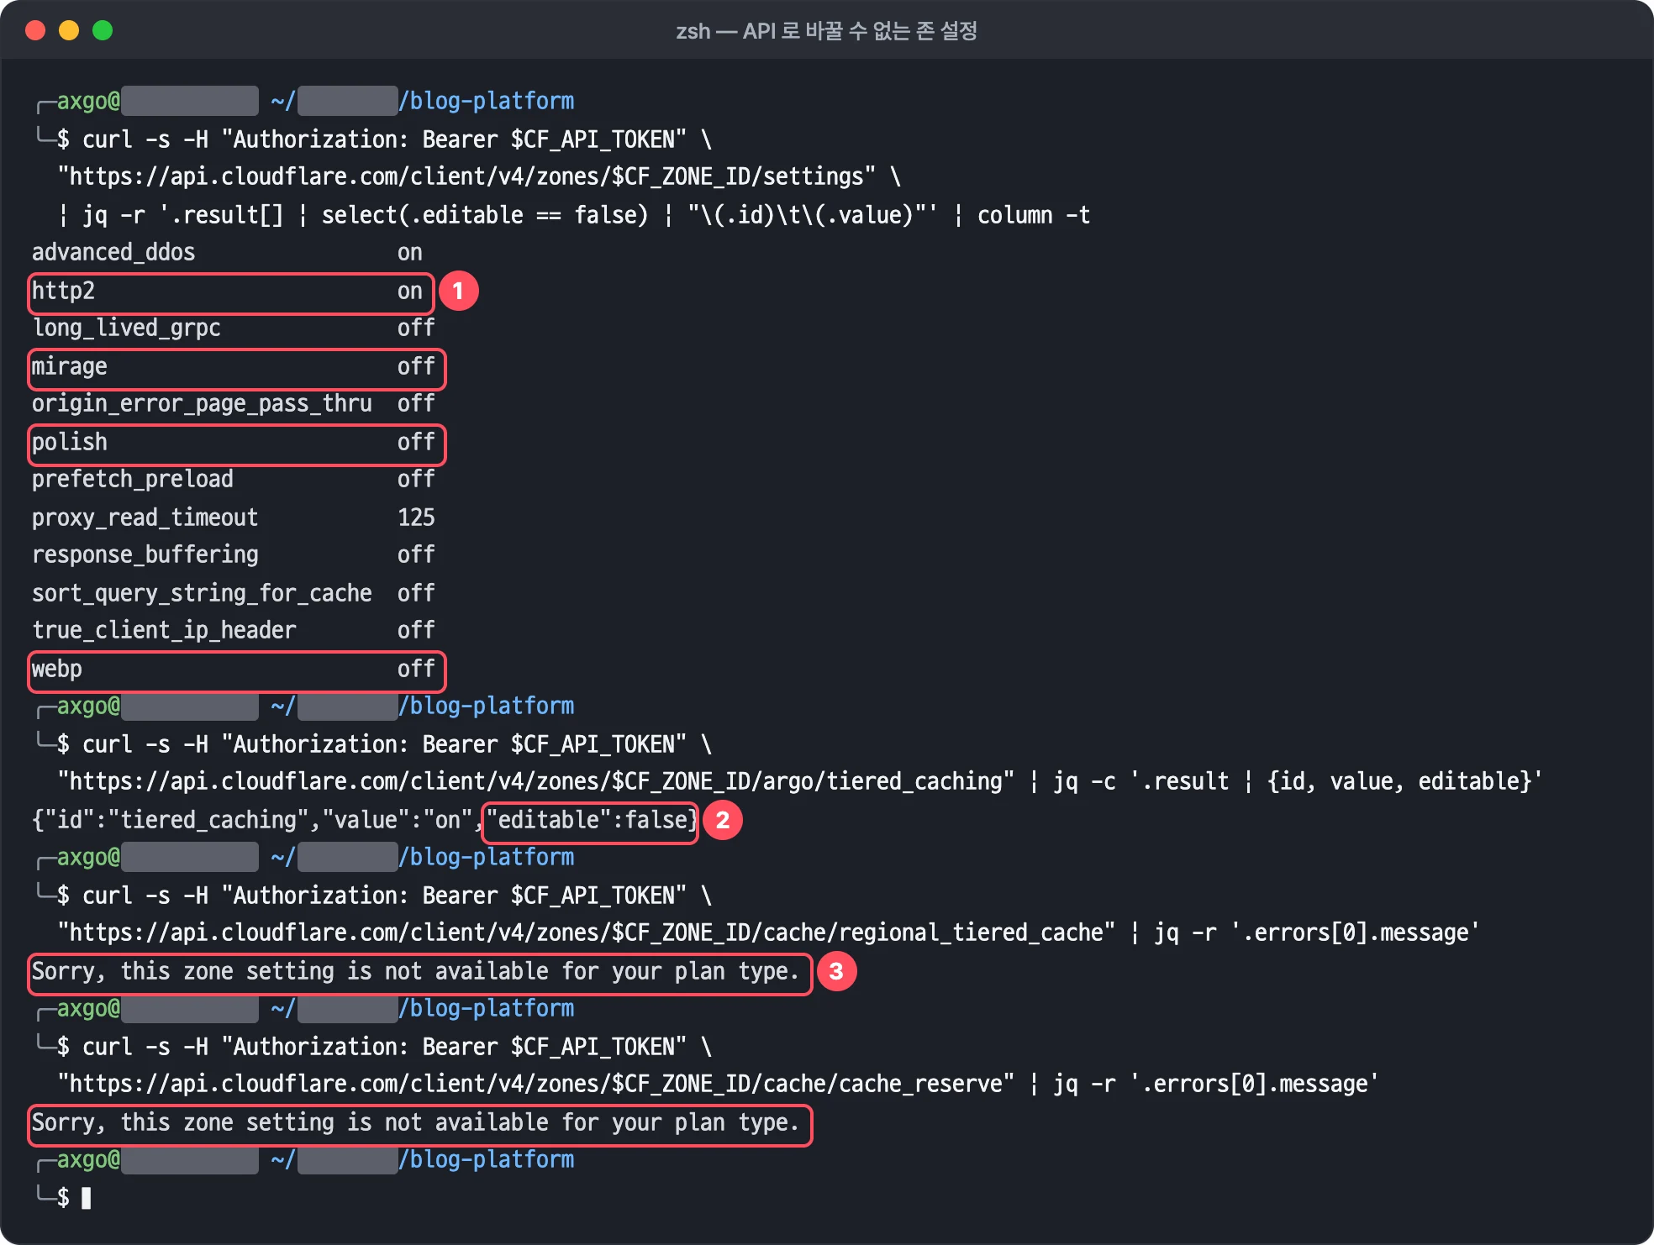The image size is (1654, 1245).
Task: Click second 'not available for your plan' message
Action: pos(420,1125)
